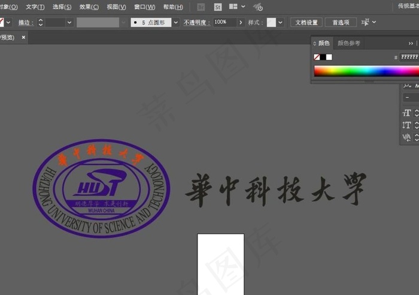This screenshot has height=295, width=419.
Task: Click the white swatch in color panel
Action: [329, 57]
